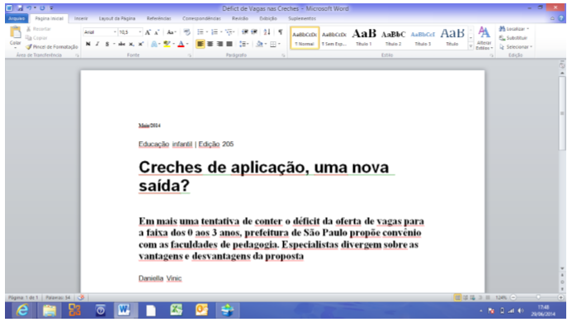Click the clear formatting eraser icon
Image resolution: width=572 pixels, height=322 pixels.
pos(187,32)
